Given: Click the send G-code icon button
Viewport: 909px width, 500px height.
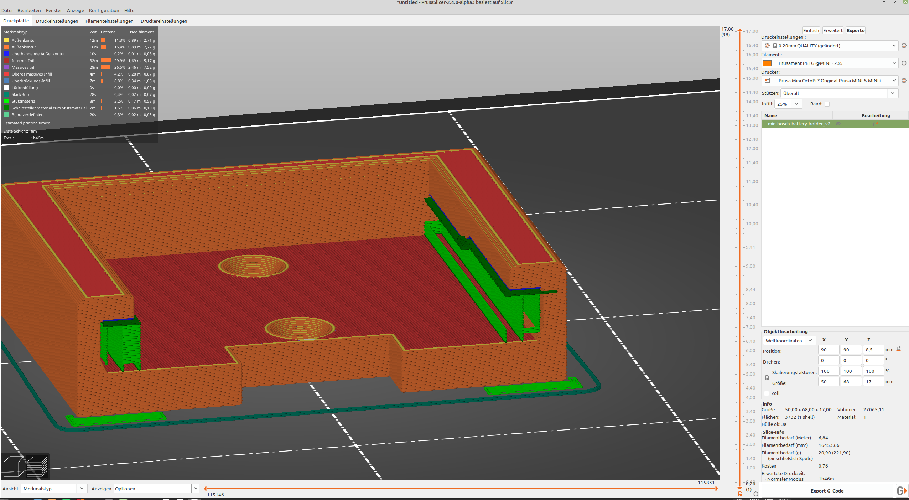Looking at the screenshot, I should pyautogui.click(x=902, y=491).
